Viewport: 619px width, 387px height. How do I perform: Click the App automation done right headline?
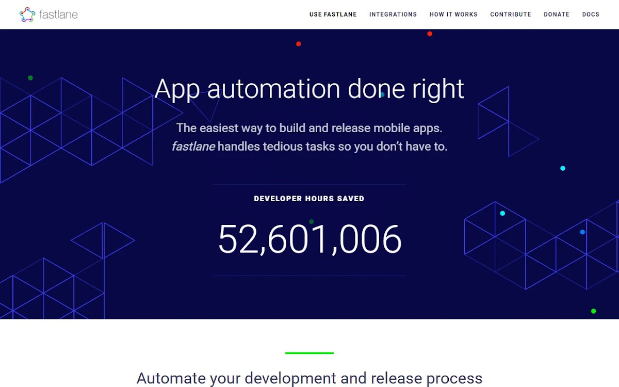coord(309,89)
